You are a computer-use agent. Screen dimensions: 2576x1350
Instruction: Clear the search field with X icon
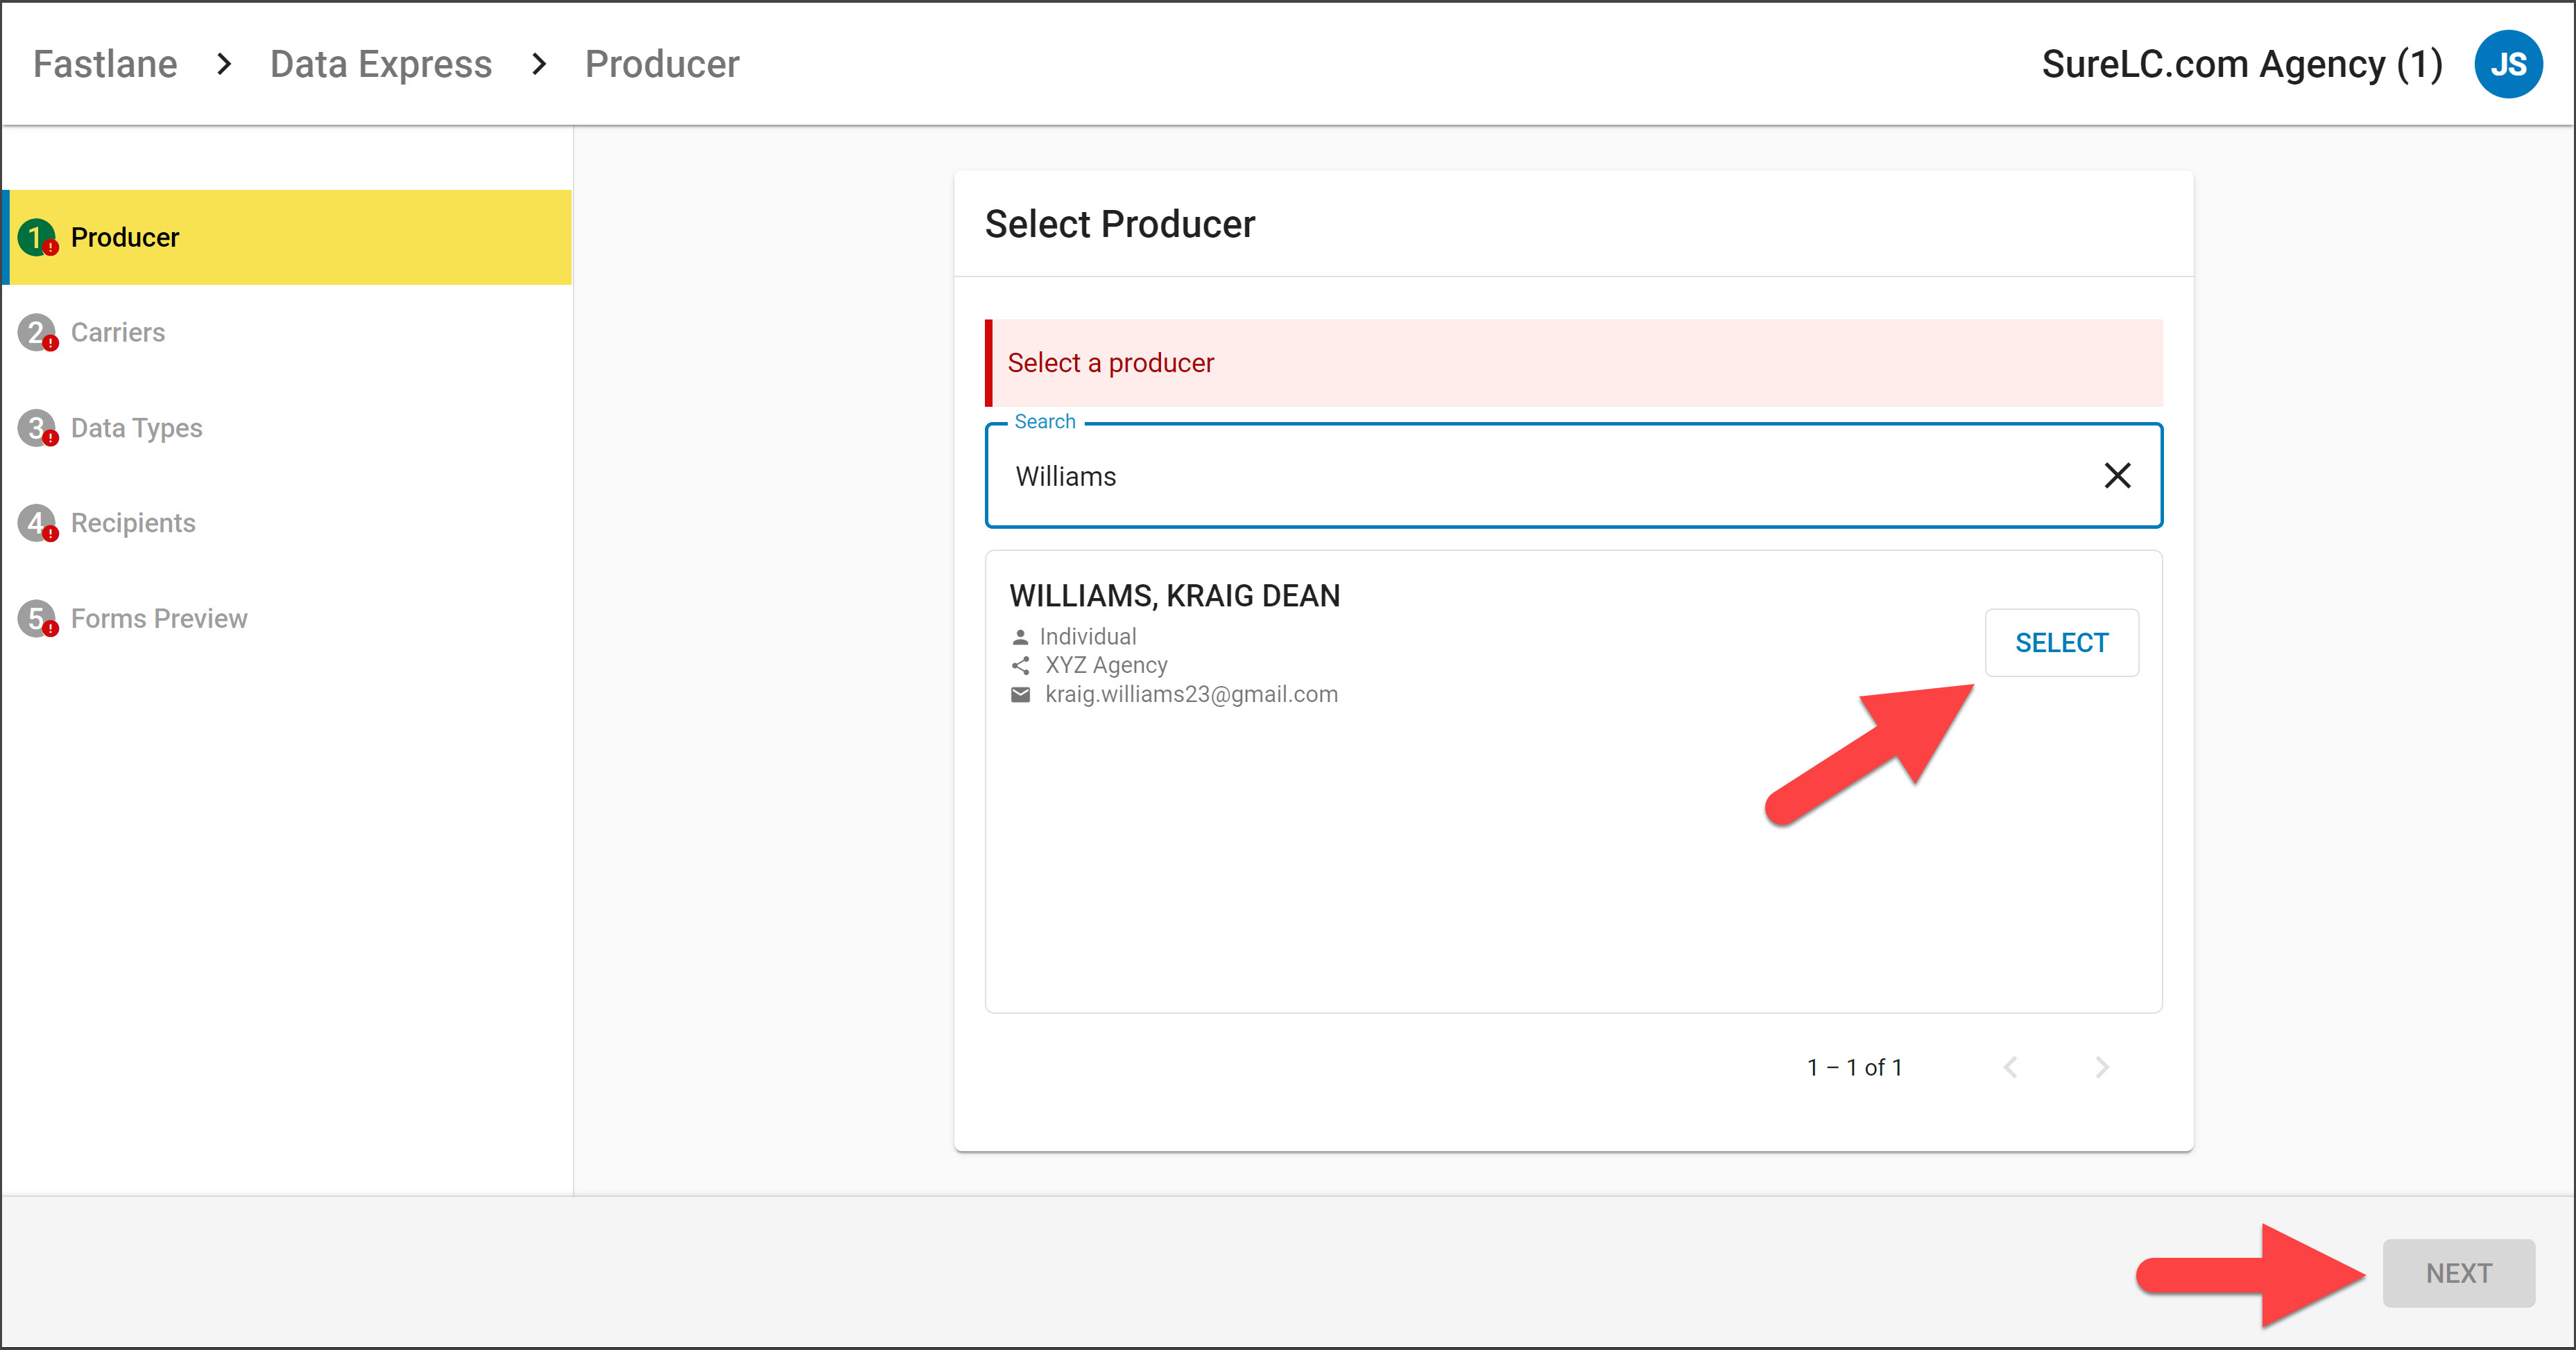pos(2117,475)
